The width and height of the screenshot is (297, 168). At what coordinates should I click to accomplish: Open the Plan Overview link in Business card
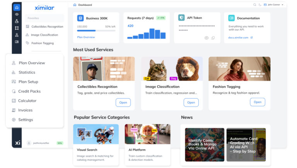[86, 37]
